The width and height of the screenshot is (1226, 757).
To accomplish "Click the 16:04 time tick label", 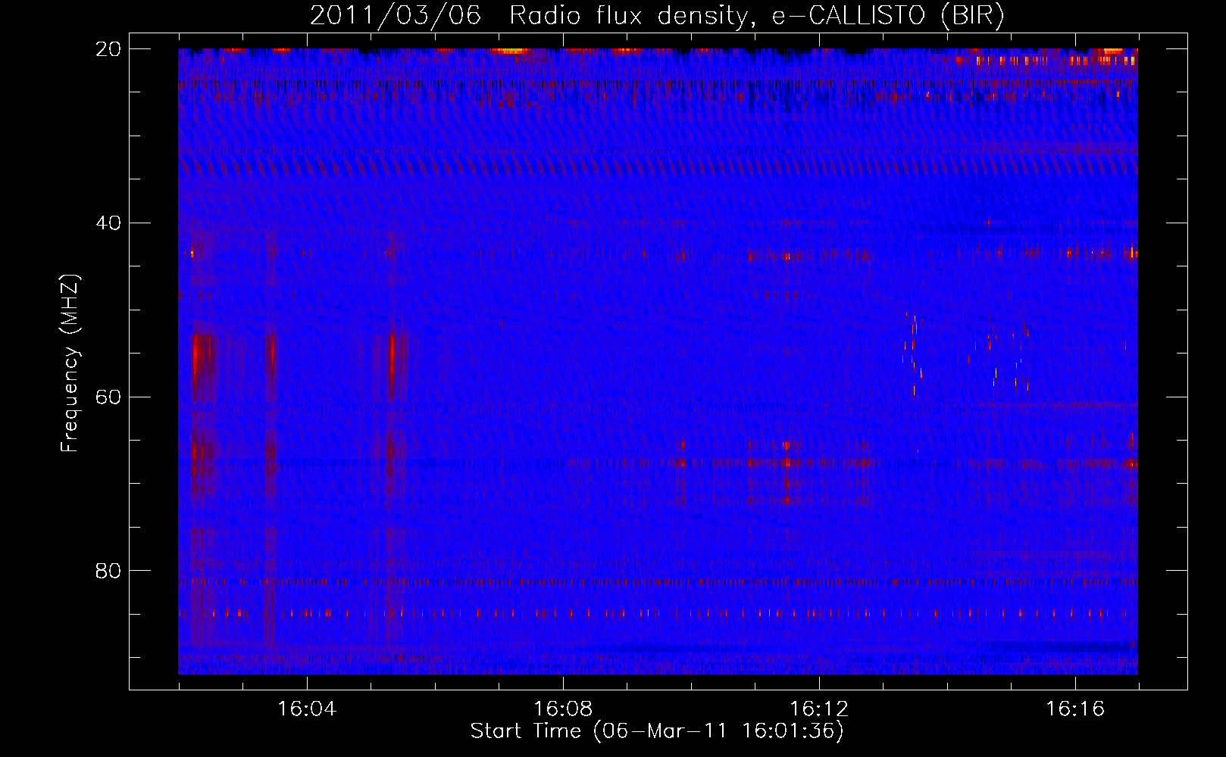I will [x=307, y=709].
